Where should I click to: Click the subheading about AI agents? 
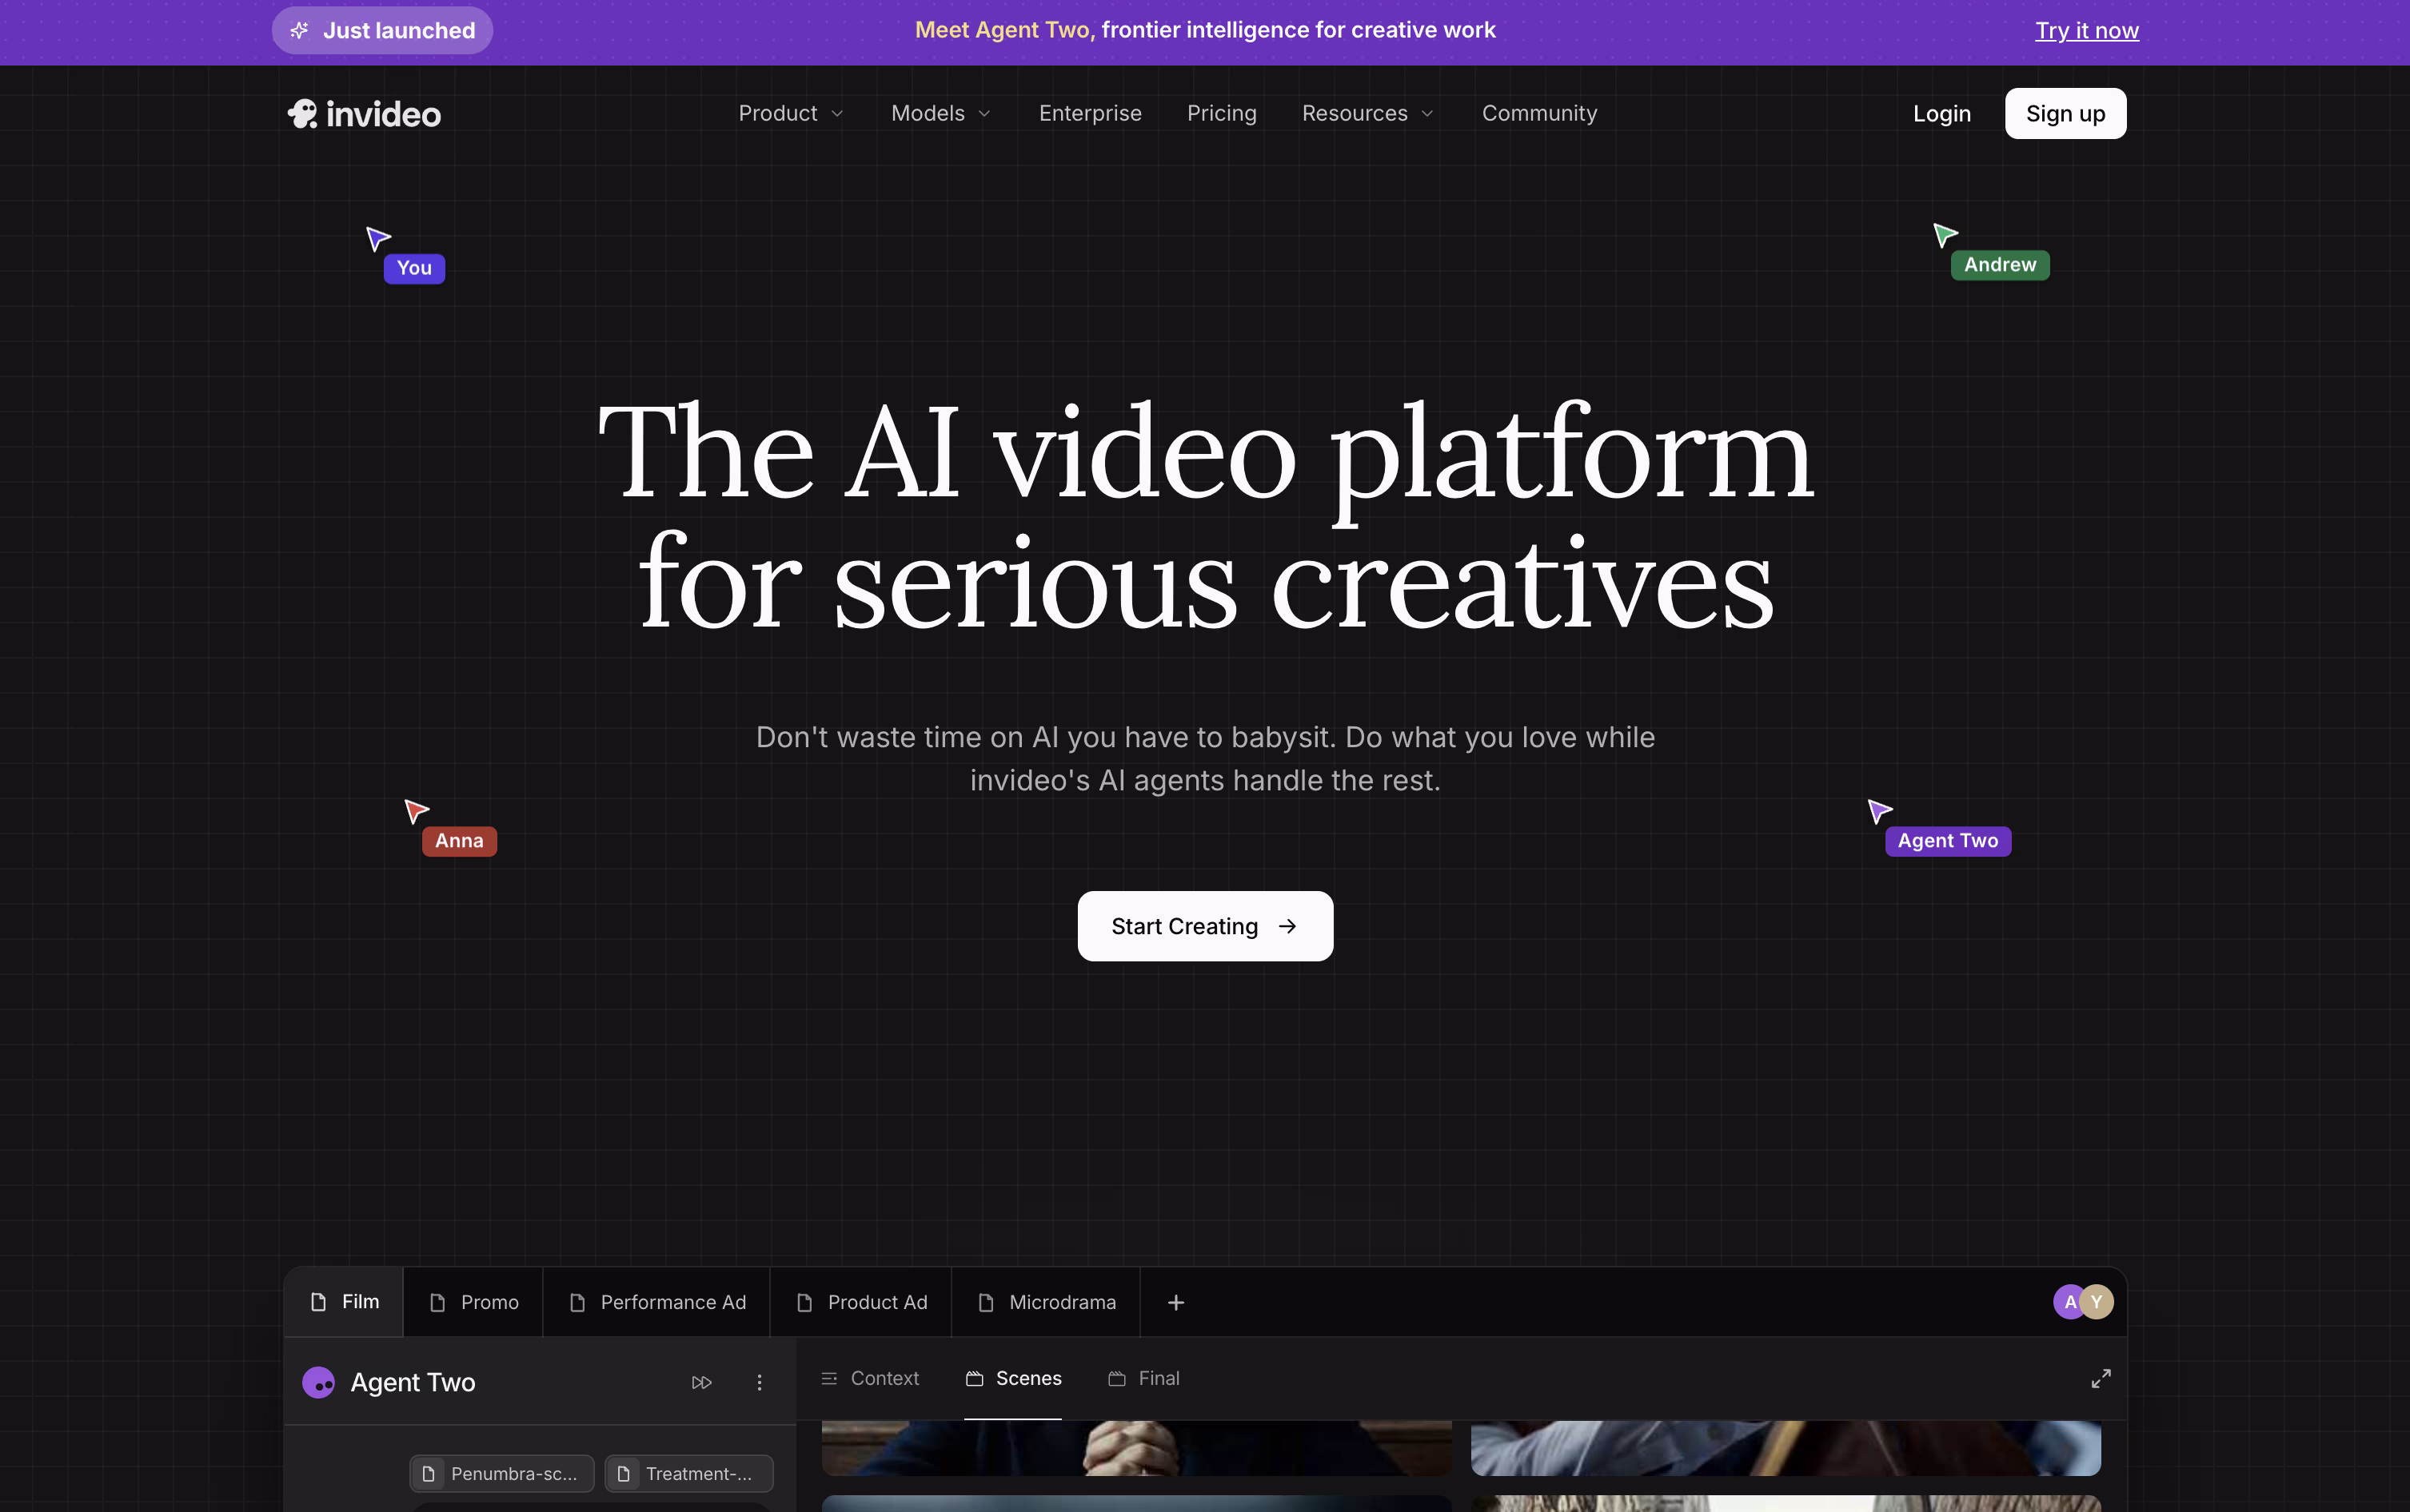1204,758
